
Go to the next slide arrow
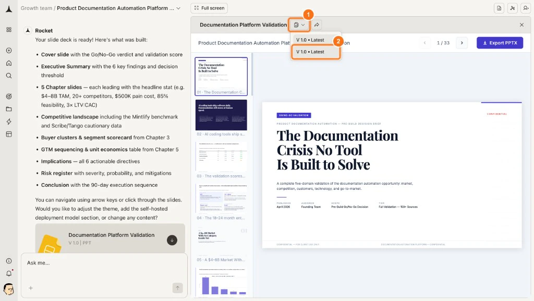point(462,43)
